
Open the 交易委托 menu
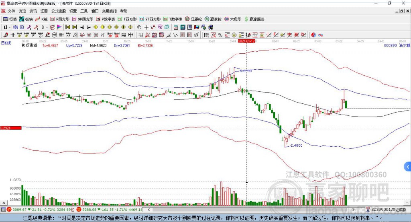(109, 11)
